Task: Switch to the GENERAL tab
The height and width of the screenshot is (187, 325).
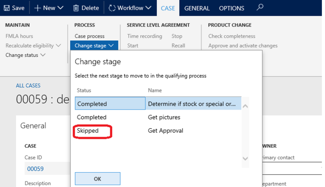Action: 197,8
